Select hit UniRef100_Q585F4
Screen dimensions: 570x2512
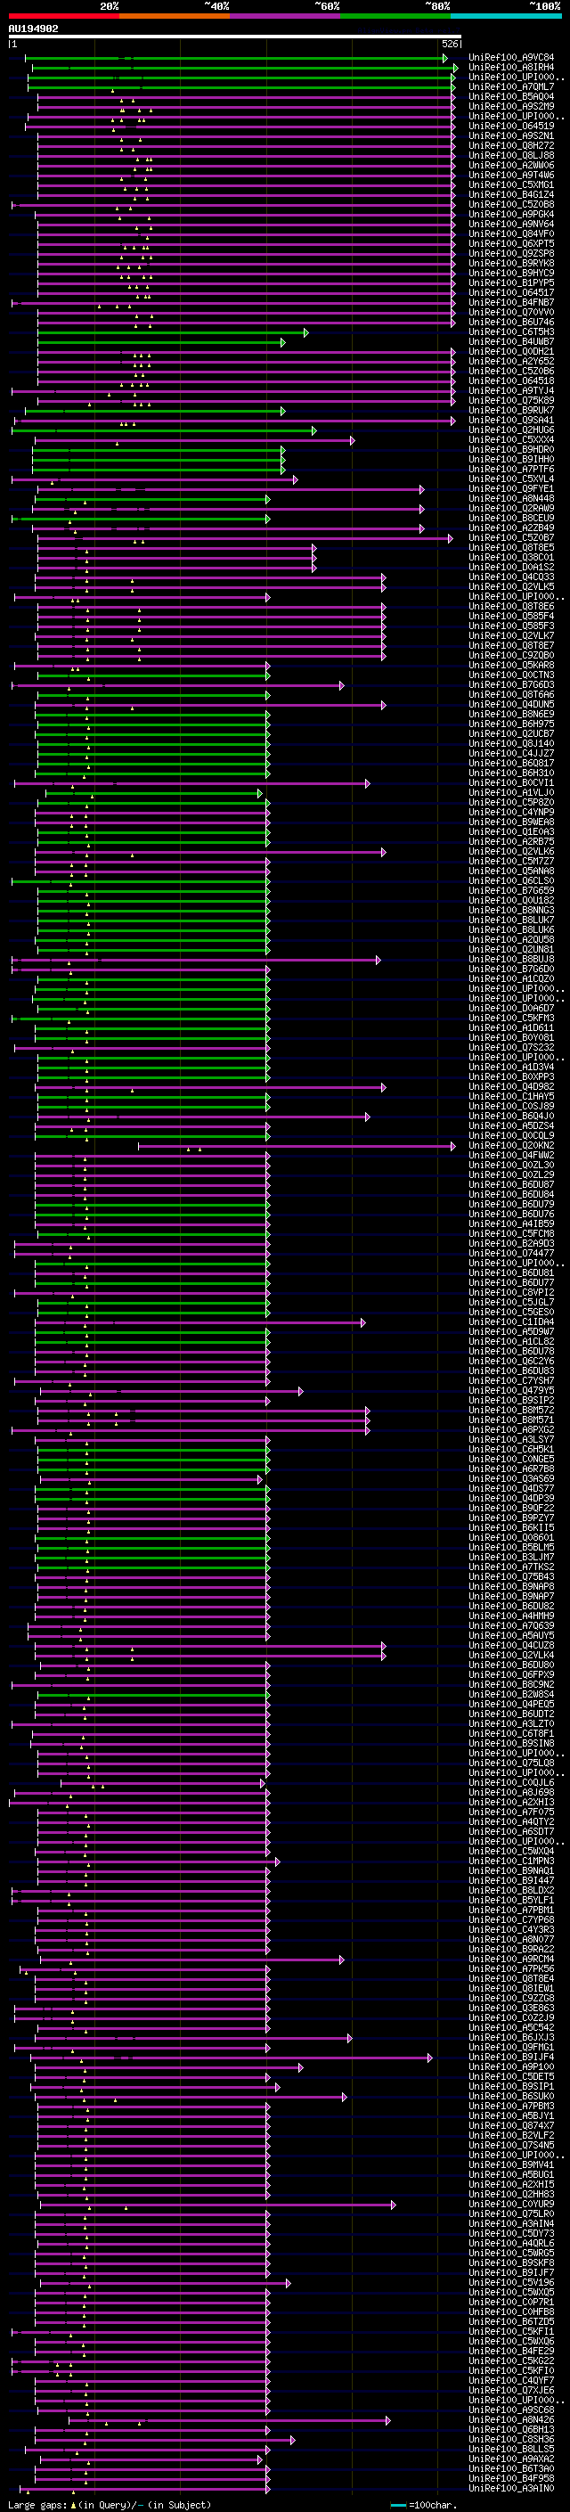[511, 617]
